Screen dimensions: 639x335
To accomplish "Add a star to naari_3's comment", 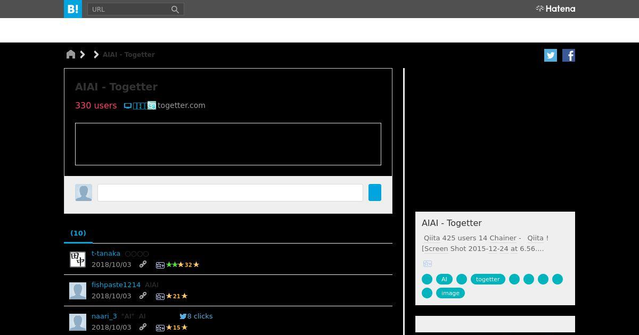I will 160,328.
